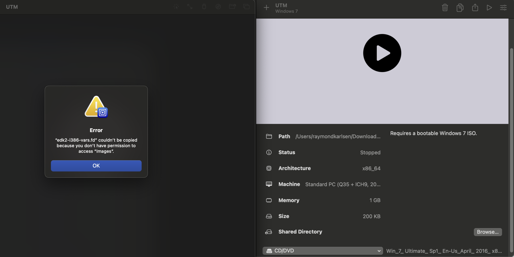Click the Stopped status value

(x=370, y=153)
